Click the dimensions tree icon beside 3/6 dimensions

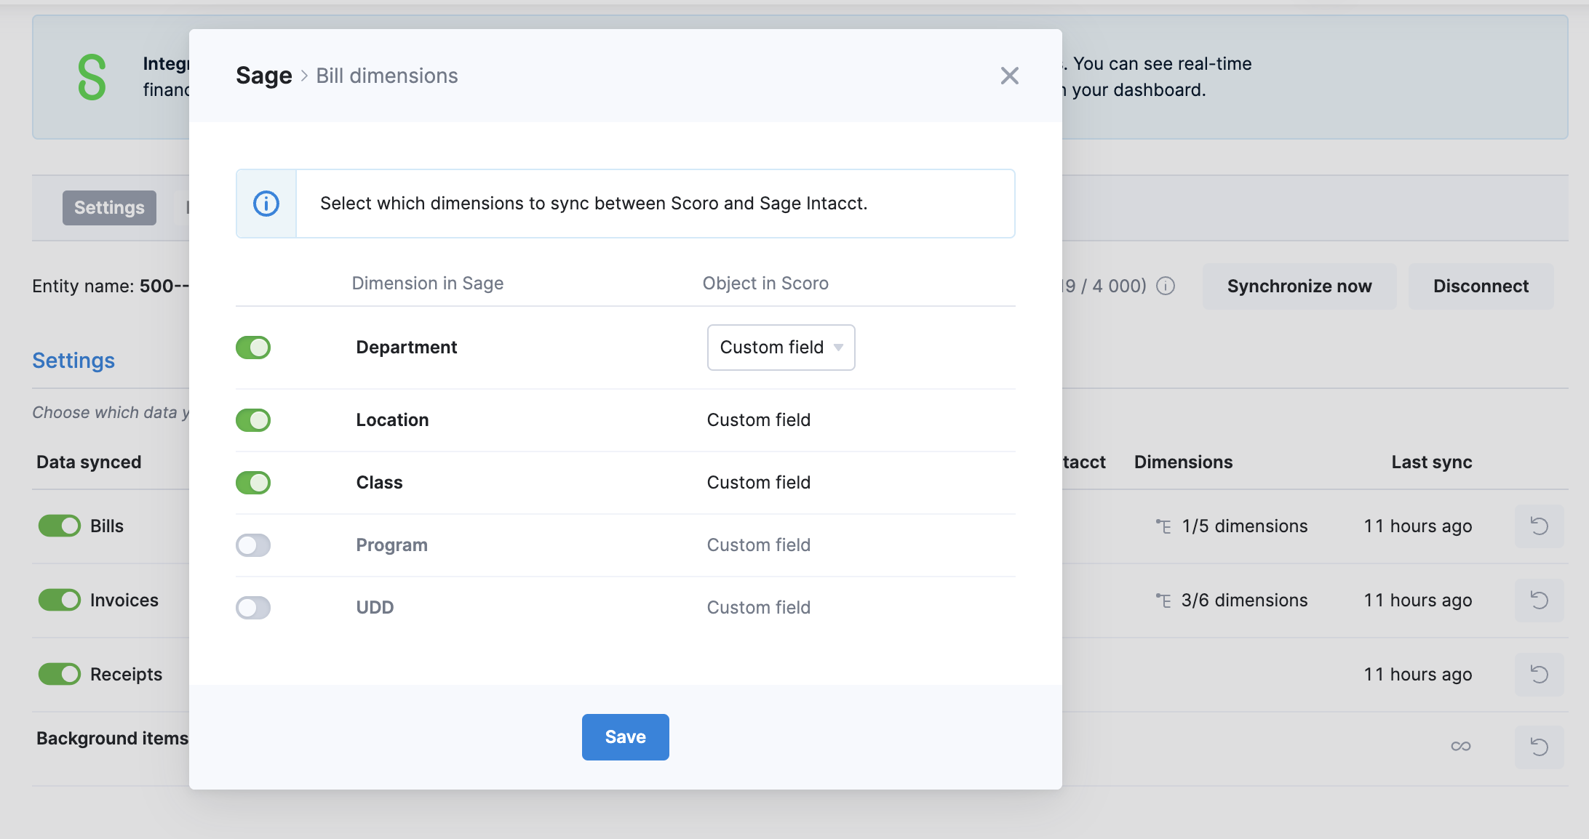click(1163, 600)
